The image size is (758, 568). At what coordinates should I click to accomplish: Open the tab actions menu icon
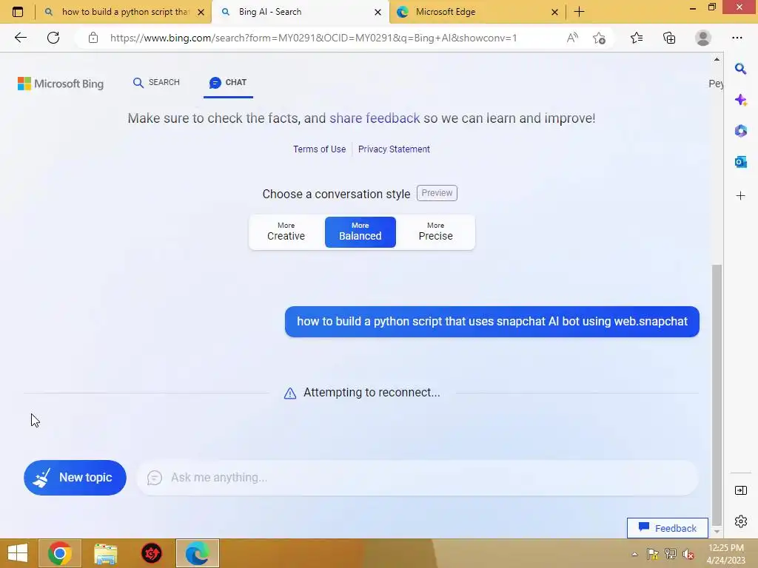click(18, 12)
